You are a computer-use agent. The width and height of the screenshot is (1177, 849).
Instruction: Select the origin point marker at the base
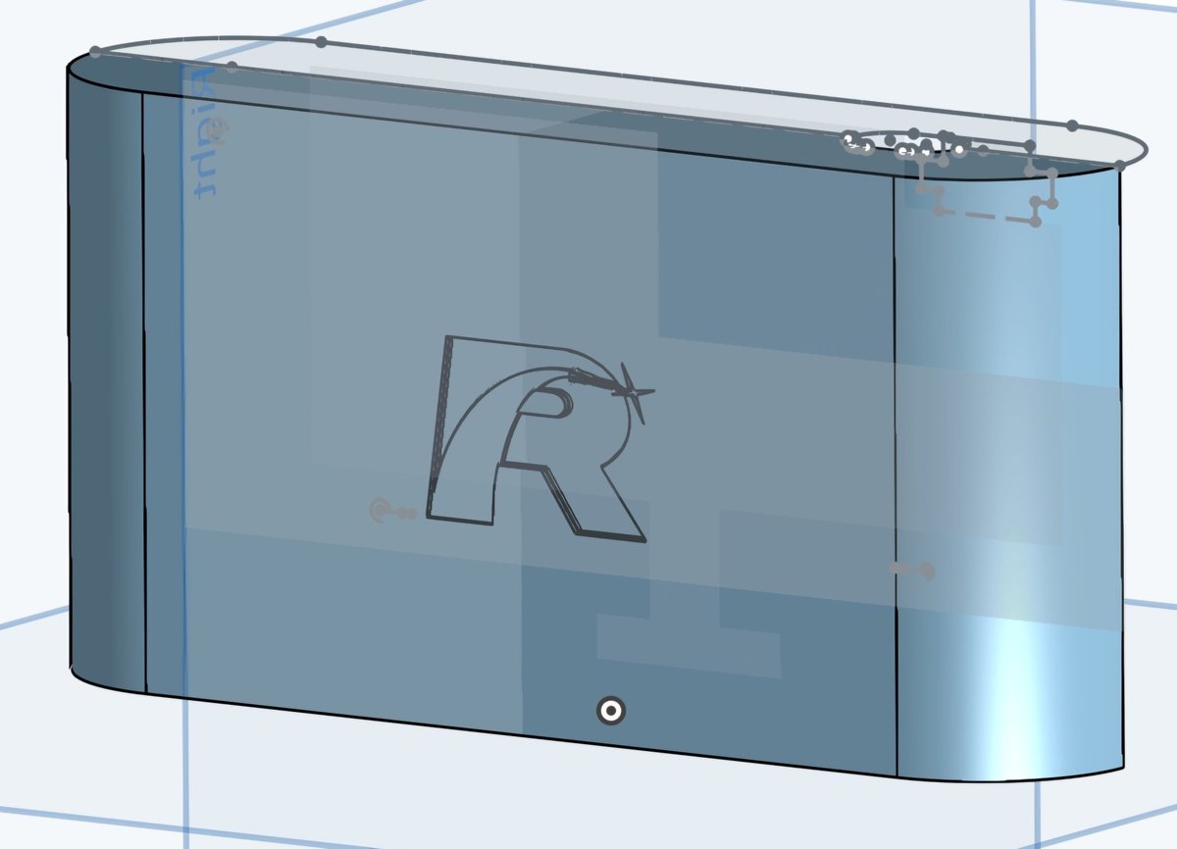pos(611,711)
